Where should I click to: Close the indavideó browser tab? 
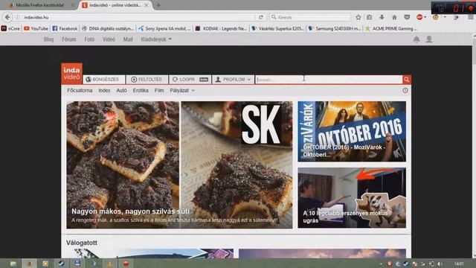pyautogui.click(x=147, y=5)
